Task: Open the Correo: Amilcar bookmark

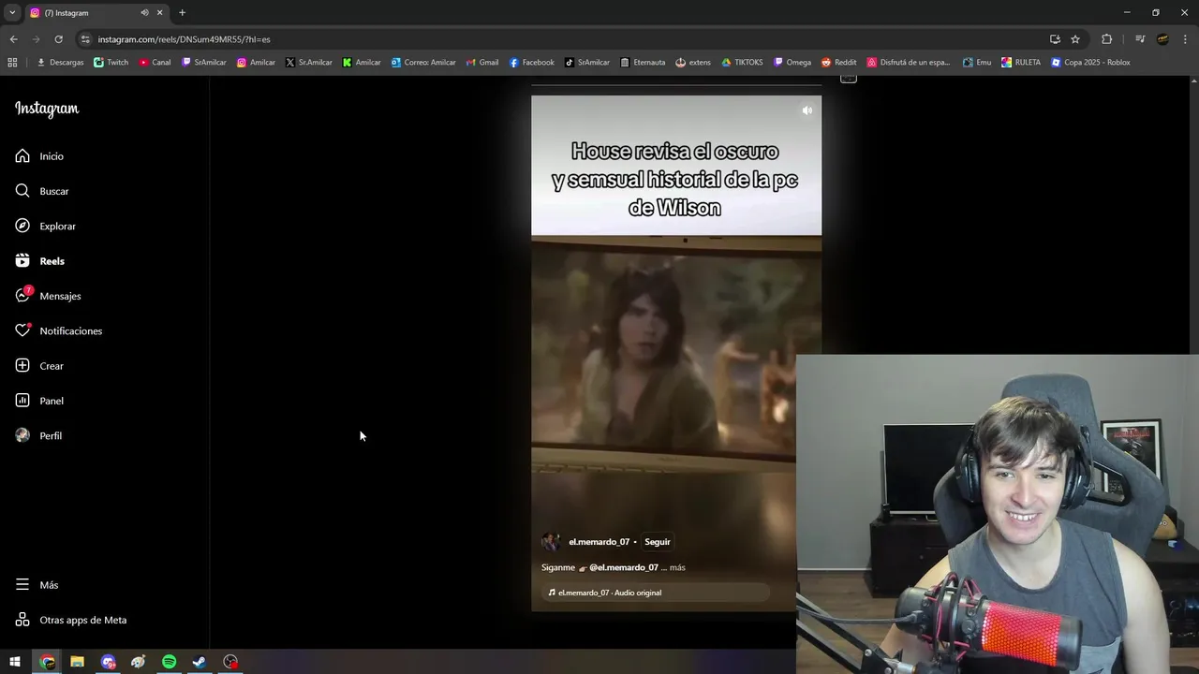Action: point(423,63)
